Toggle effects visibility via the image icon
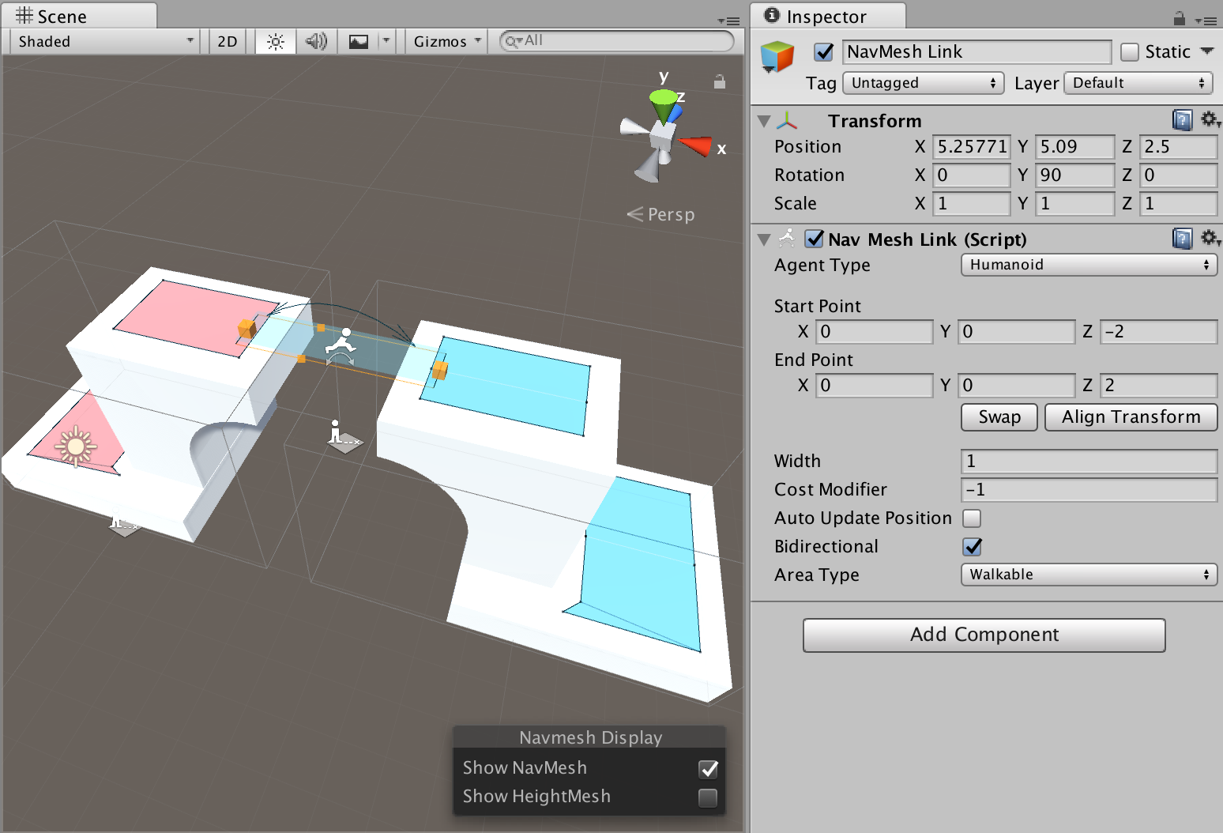Screen dimensions: 1223x833 coord(358,41)
